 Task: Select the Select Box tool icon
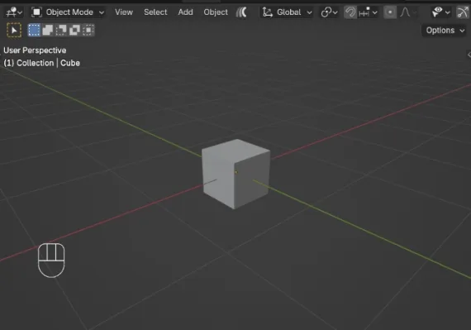coord(14,30)
